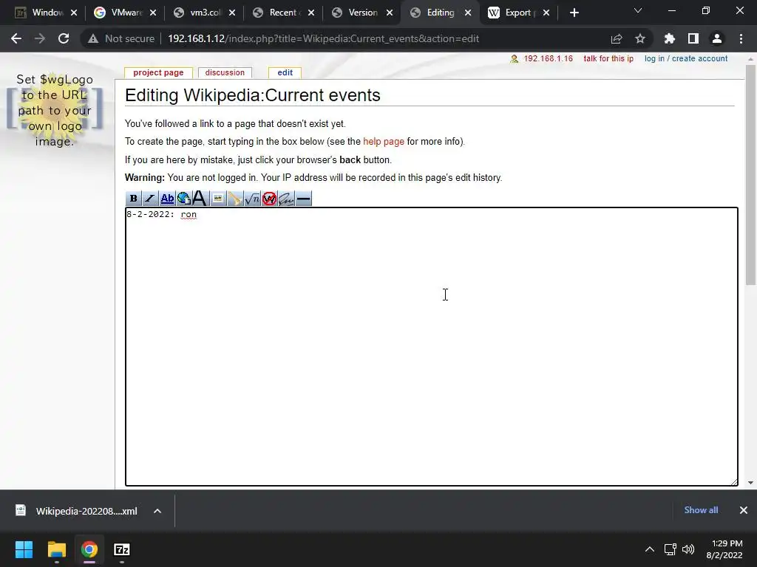Click into the wiki edit text area
This screenshot has width=757, height=567.
[x=431, y=347]
